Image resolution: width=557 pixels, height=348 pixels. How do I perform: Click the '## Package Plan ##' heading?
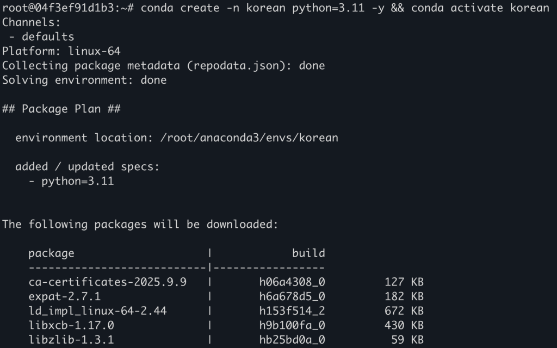[61, 109]
